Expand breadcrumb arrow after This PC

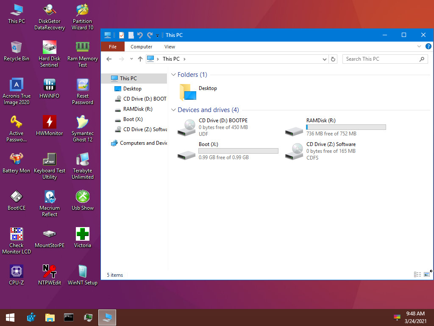pyautogui.click(x=184, y=59)
